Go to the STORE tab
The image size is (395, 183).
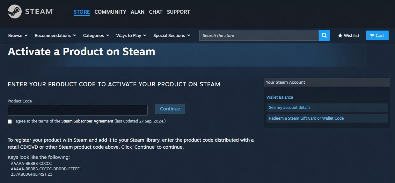click(x=82, y=12)
